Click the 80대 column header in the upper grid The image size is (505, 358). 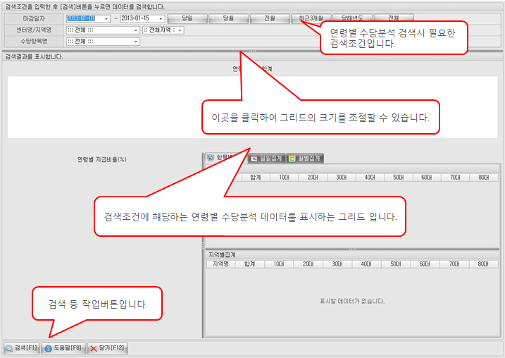(x=483, y=178)
